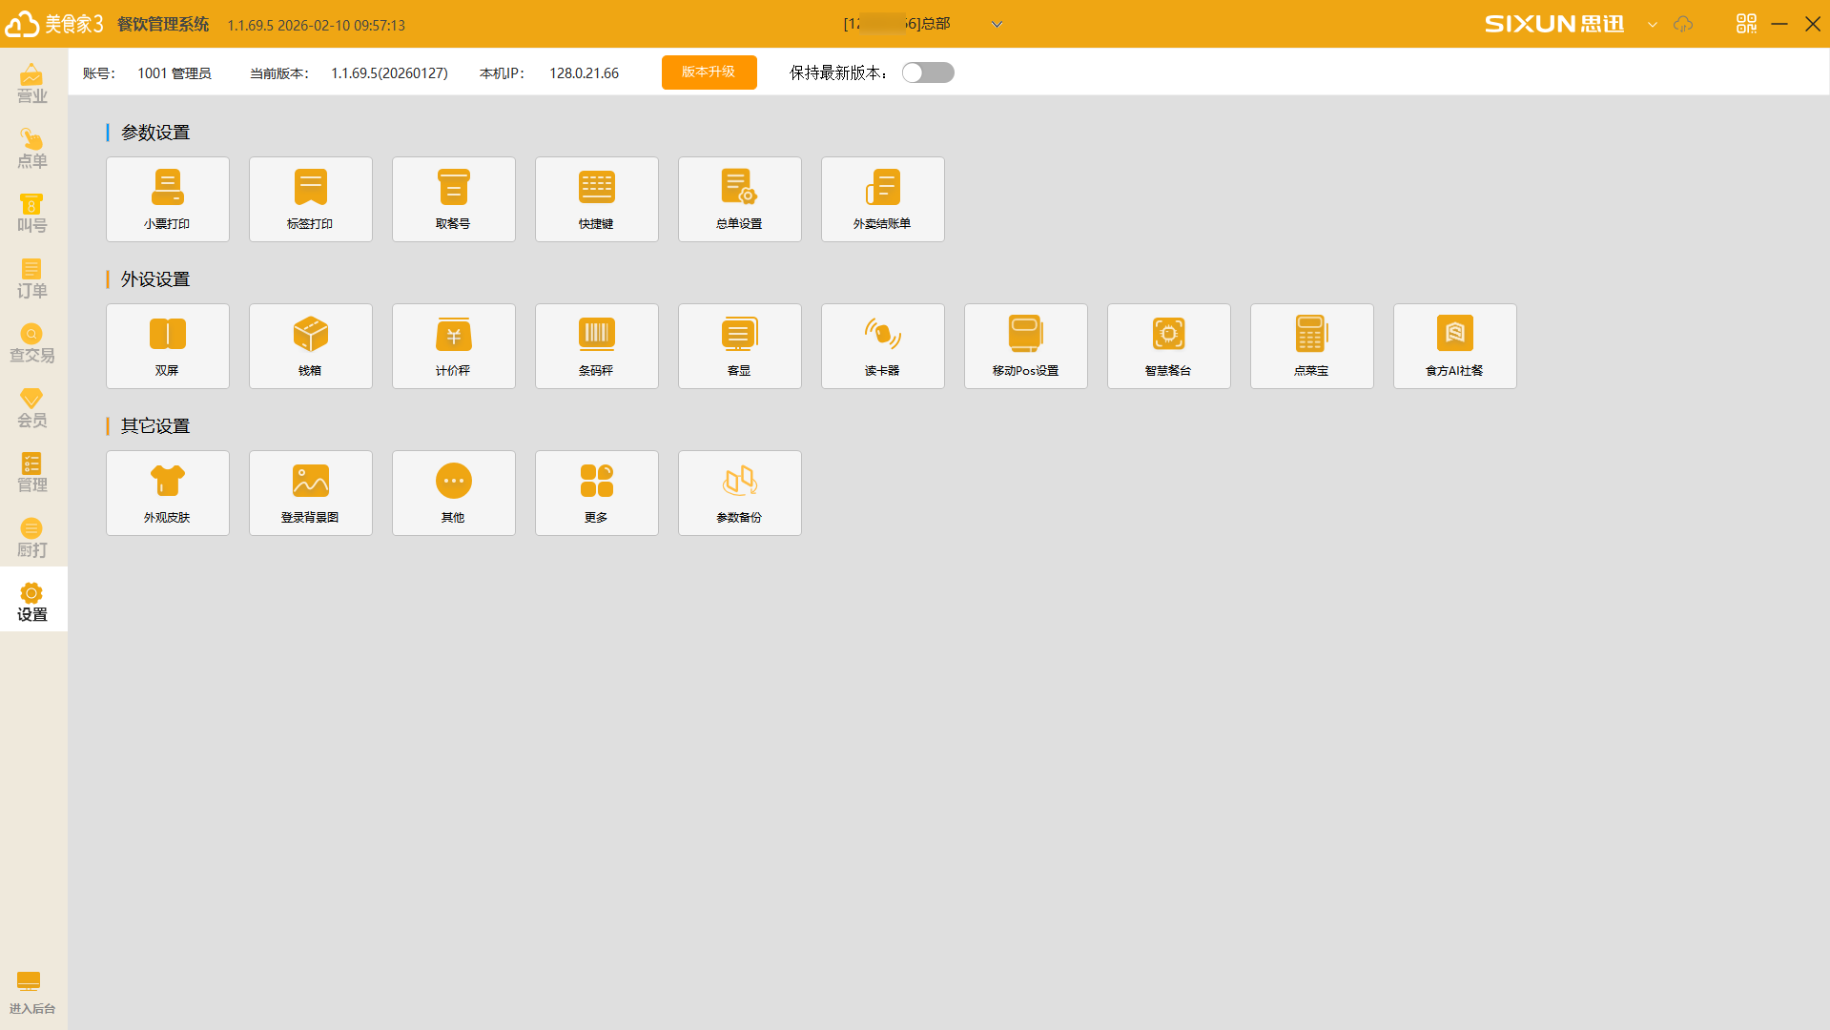Open the 条码秤 barcode scale settings
The image size is (1830, 1030).
pos(597,346)
